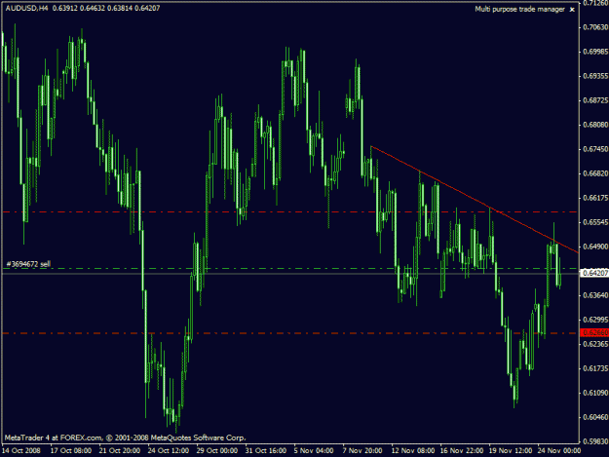Screen dimensions: 609x457
Task: Click the 7 Nov 20:00 time axis label
Action: point(362,450)
